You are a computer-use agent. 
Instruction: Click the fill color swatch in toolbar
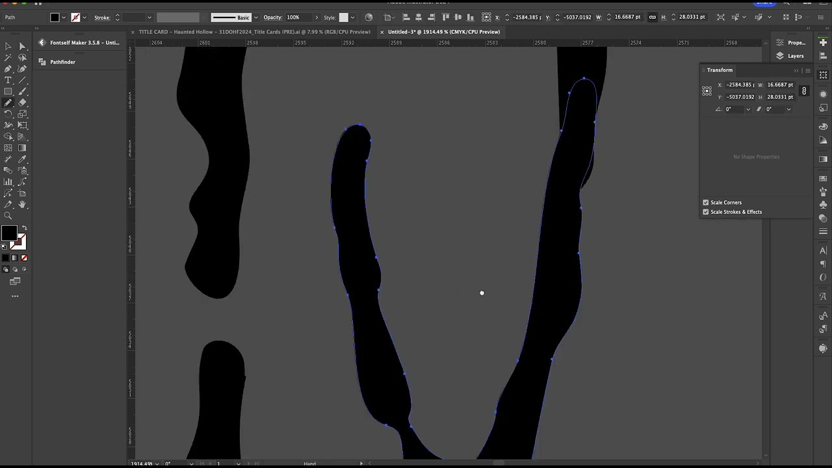coord(8,233)
